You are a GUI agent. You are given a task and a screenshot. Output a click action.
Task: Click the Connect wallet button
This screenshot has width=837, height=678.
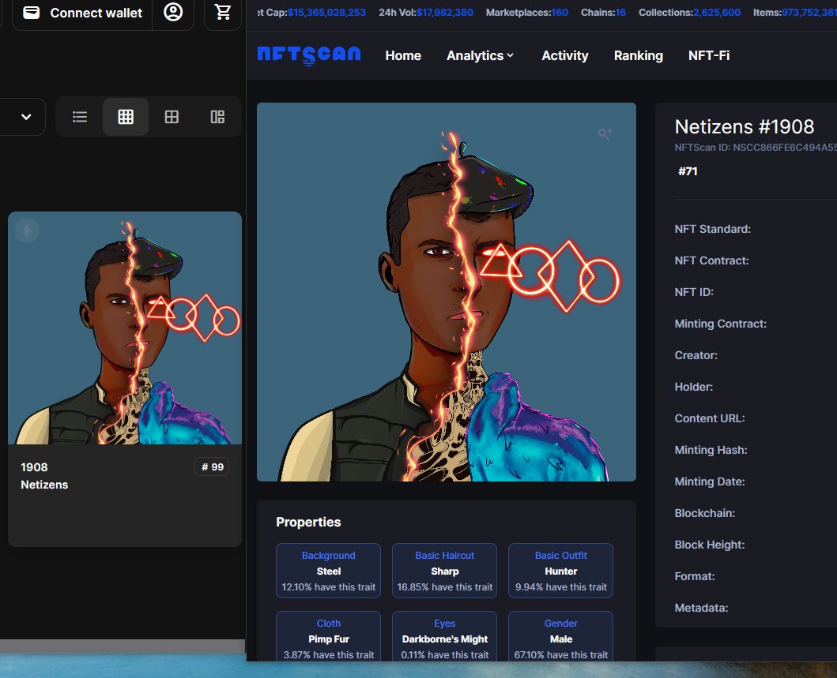[82, 13]
